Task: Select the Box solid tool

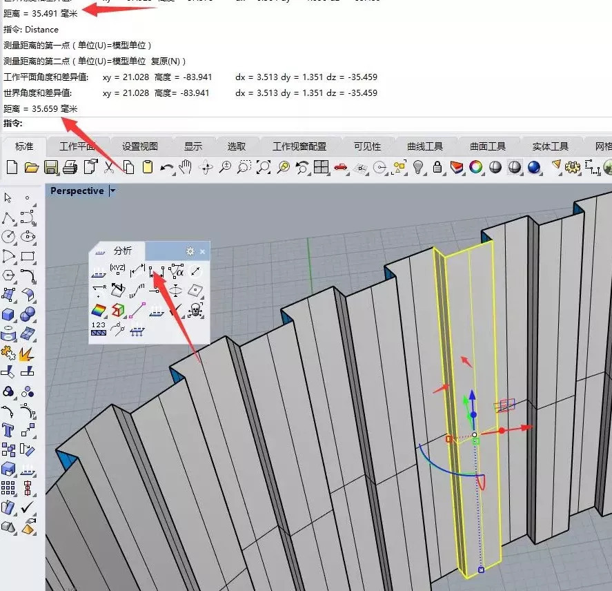Action: coord(9,315)
